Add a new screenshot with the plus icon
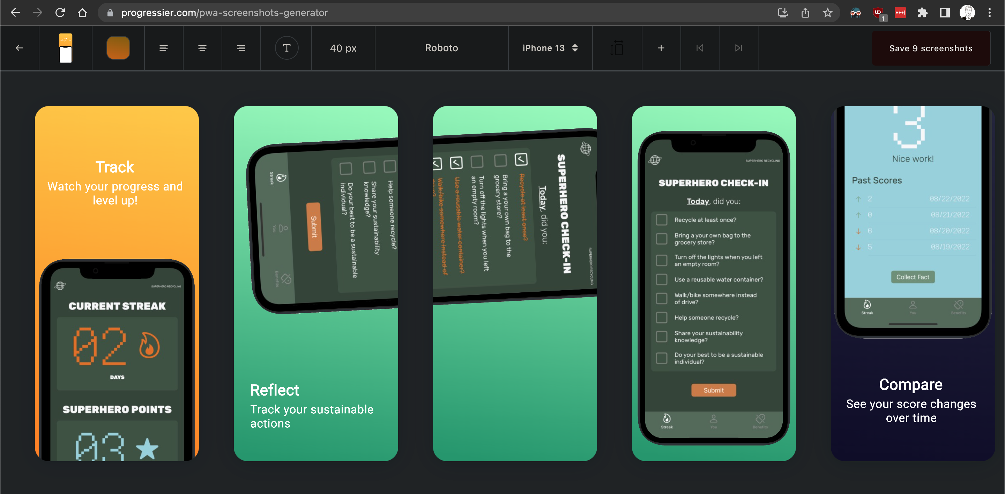This screenshot has width=1005, height=494. [661, 48]
